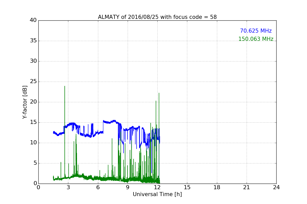Select the blue '70.625 MHz' legend label

(256, 31)
